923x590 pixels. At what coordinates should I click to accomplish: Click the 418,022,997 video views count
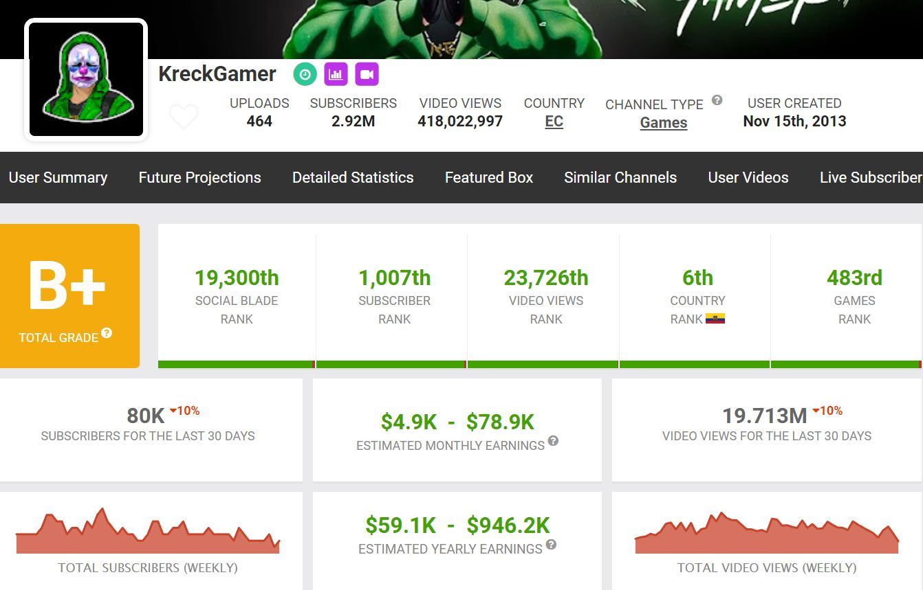point(460,121)
